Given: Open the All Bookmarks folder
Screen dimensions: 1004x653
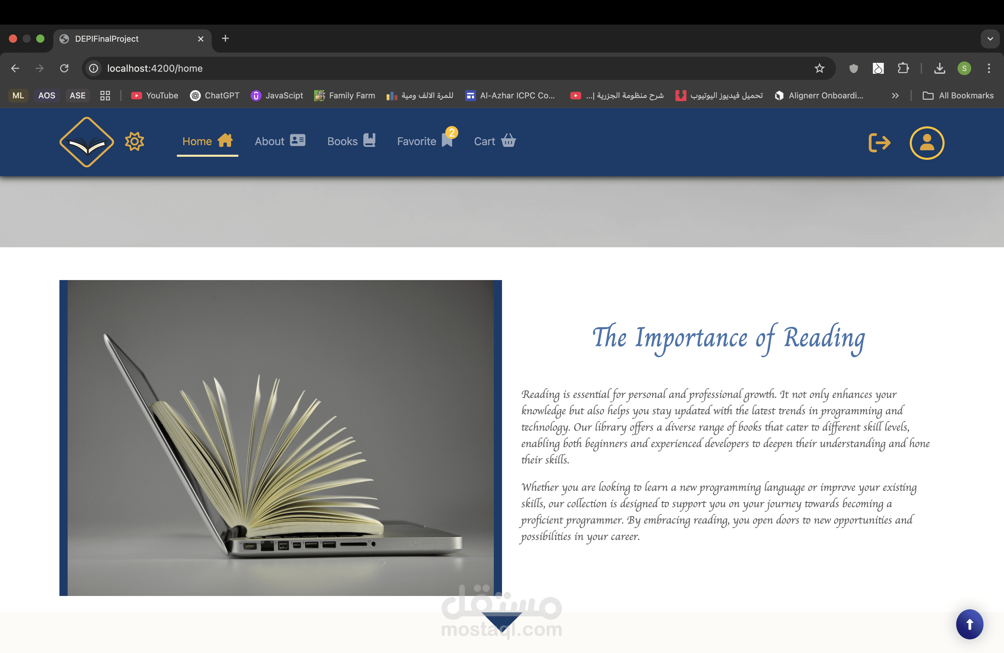Looking at the screenshot, I should [958, 95].
